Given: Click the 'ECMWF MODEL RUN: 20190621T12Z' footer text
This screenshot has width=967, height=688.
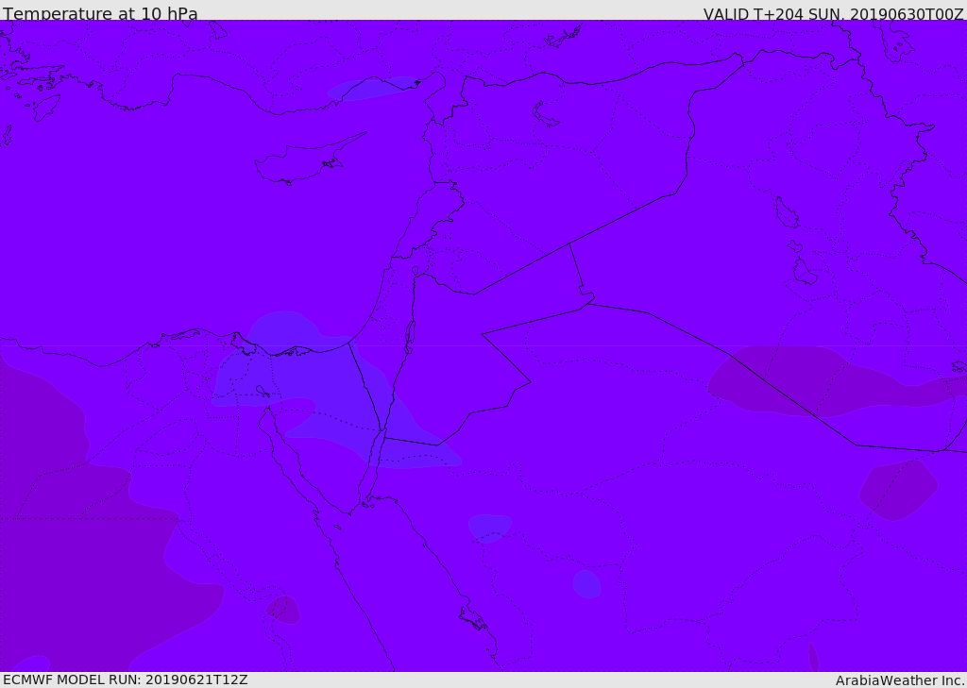Looking at the screenshot, I should pos(126,680).
